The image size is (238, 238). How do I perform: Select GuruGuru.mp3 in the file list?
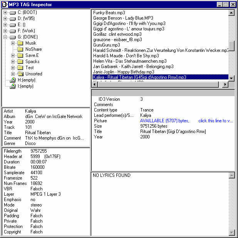pos(107,45)
